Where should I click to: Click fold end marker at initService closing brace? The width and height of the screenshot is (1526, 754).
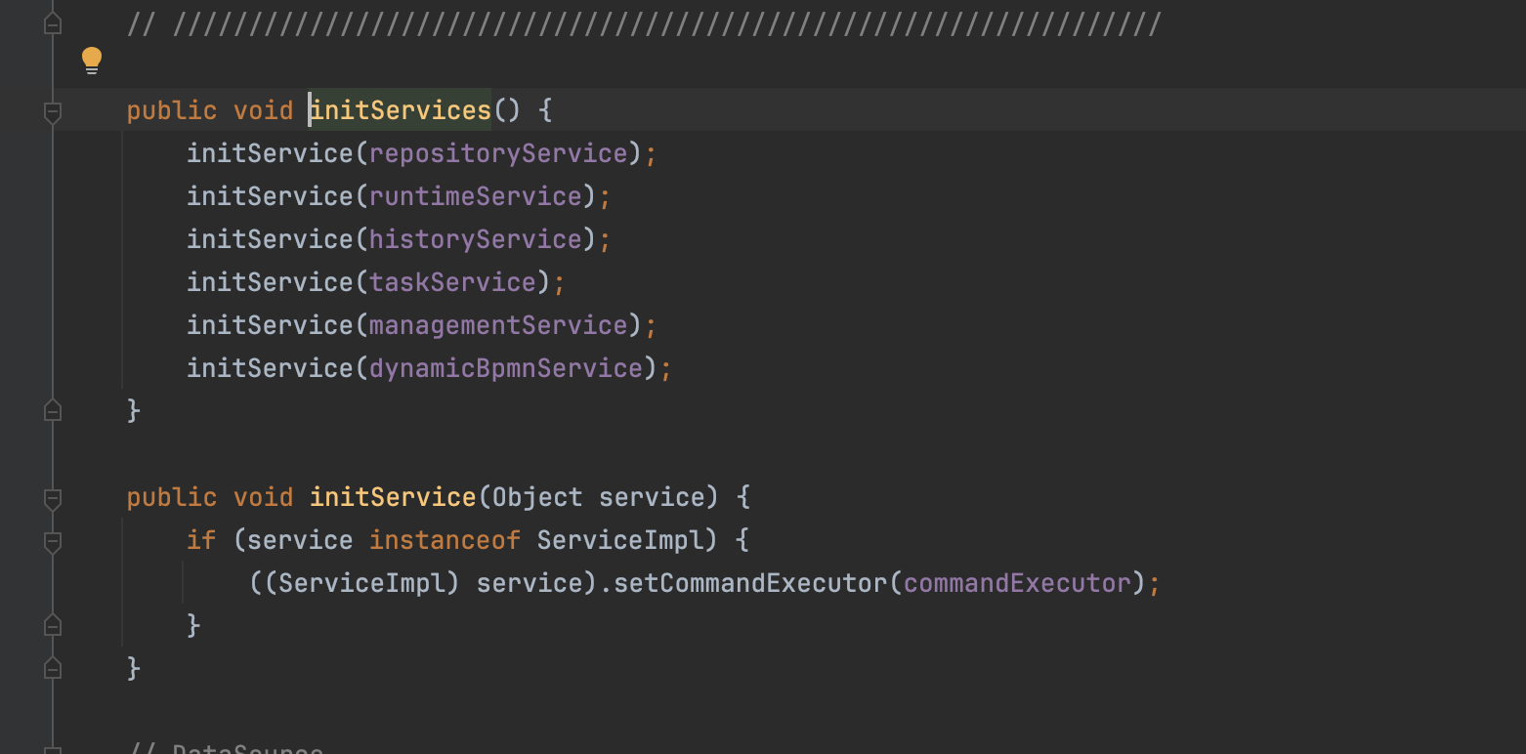(53, 668)
